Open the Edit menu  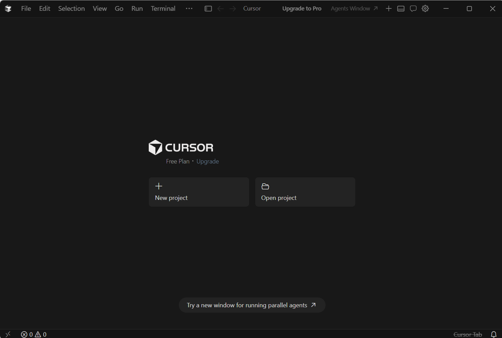pyautogui.click(x=45, y=9)
